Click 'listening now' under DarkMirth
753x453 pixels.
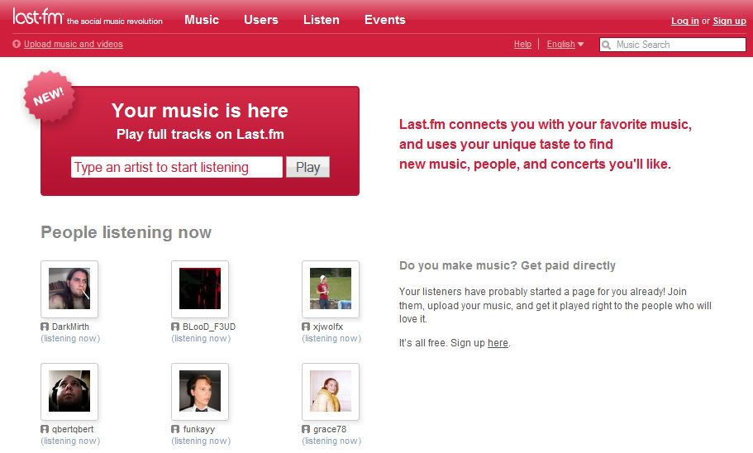tap(70, 338)
